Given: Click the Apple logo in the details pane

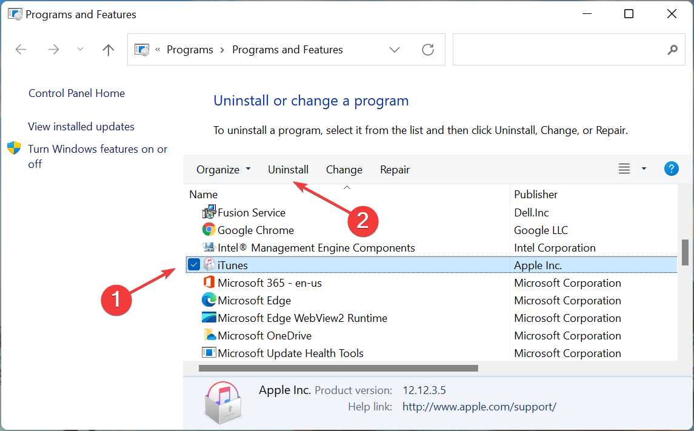Looking at the screenshot, I should tap(223, 402).
